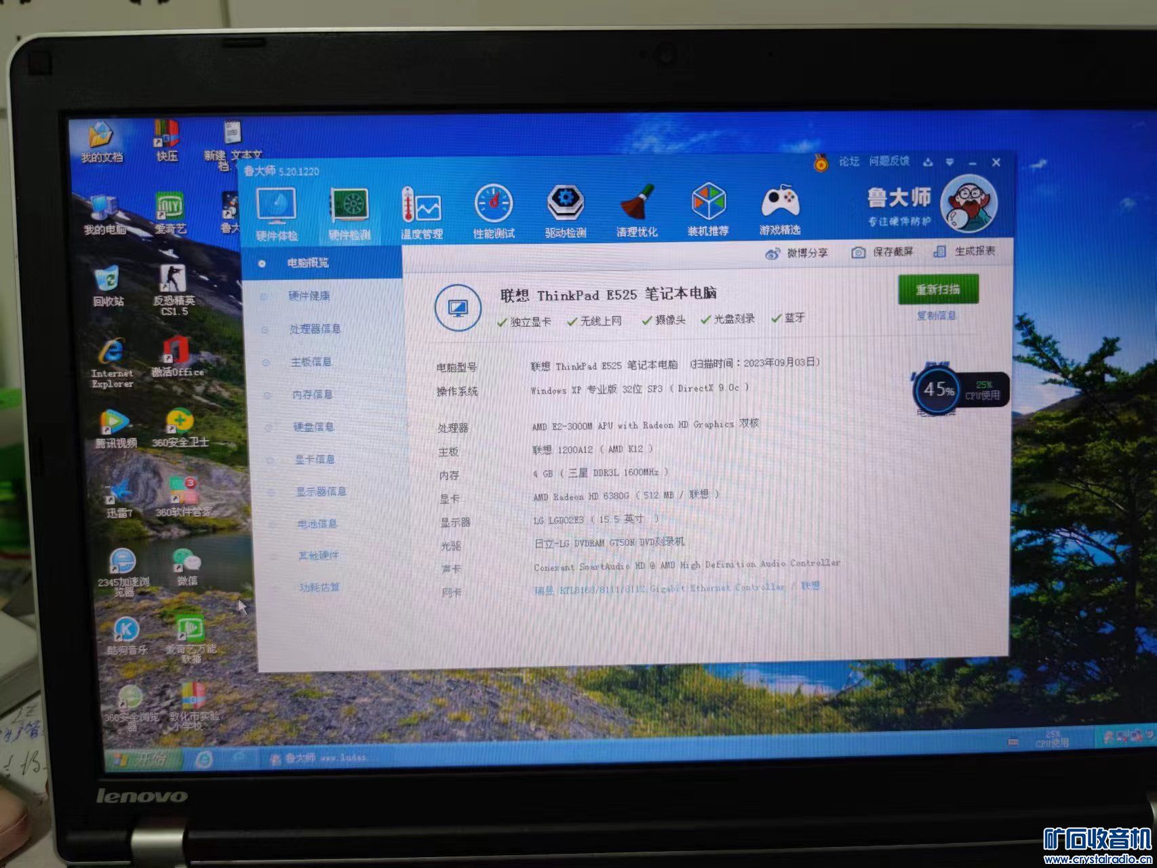Click the 25% CPU使用 floating widget
The image size is (1157, 868).
click(x=983, y=390)
